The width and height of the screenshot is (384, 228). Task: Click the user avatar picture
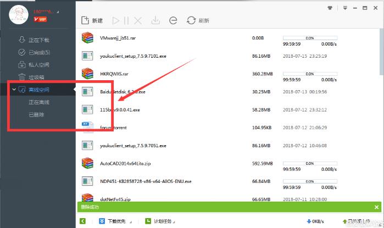[19, 14]
